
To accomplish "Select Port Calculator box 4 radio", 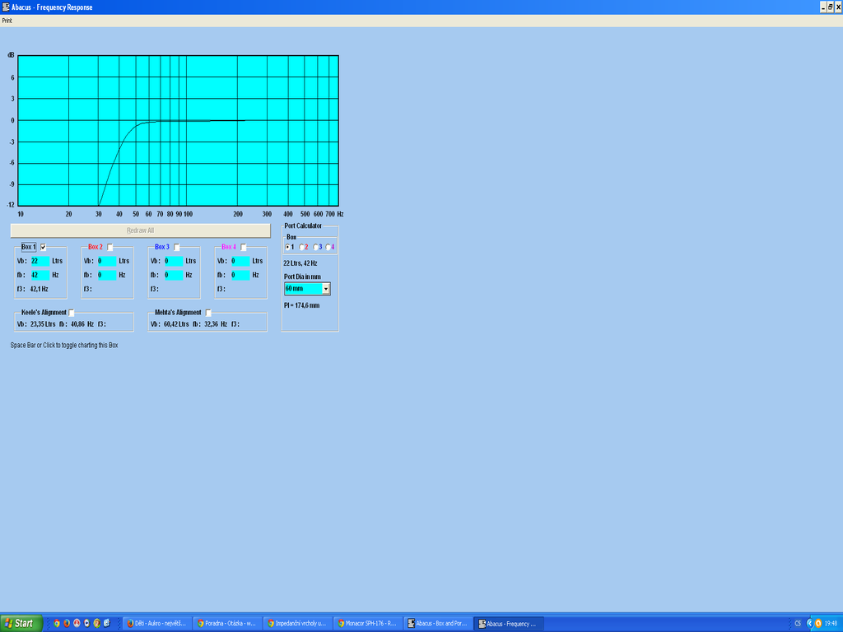I will [328, 247].
